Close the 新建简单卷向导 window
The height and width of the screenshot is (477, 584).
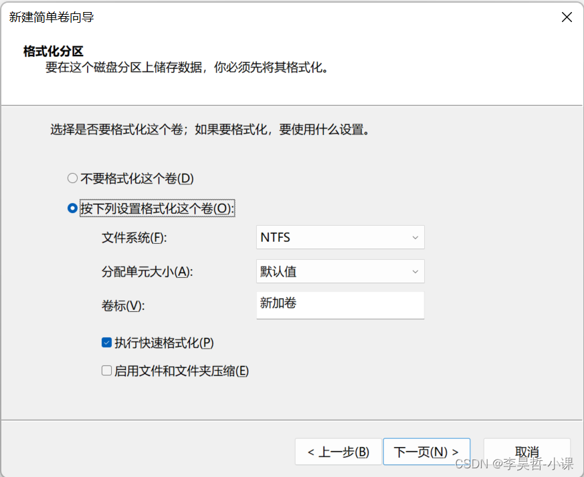tap(567, 17)
